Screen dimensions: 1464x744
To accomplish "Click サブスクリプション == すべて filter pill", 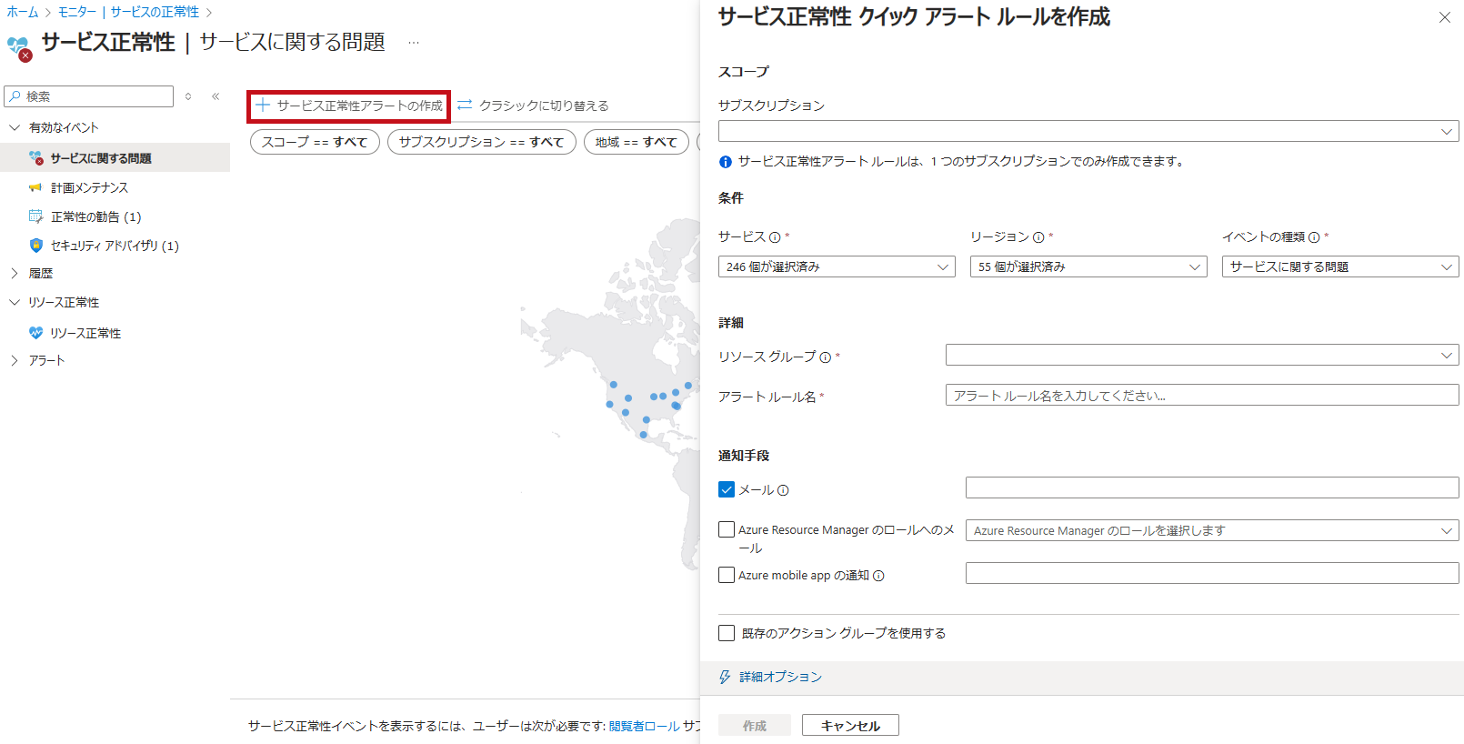I will click(481, 142).
